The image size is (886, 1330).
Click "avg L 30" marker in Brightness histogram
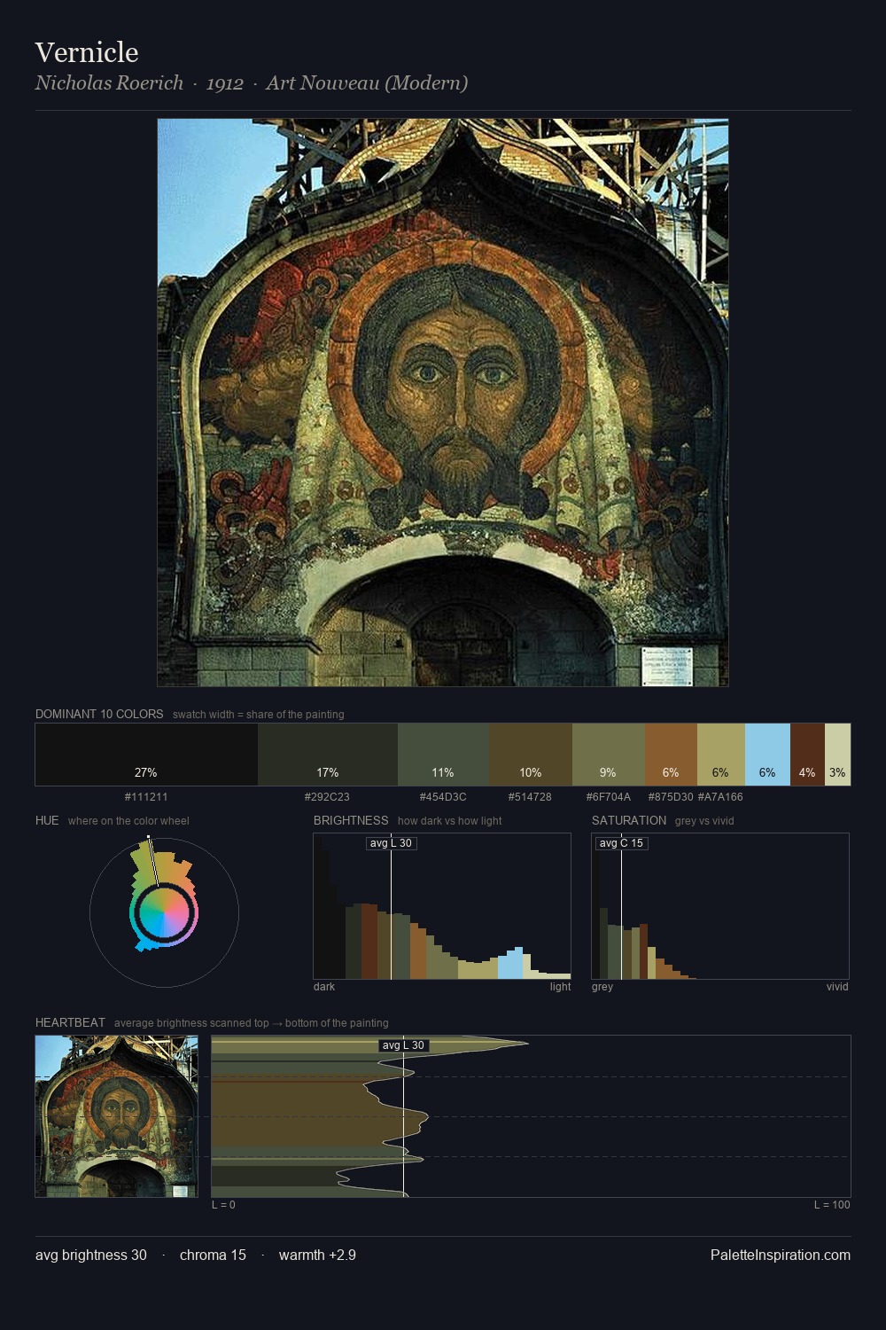391,843
